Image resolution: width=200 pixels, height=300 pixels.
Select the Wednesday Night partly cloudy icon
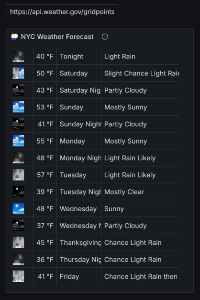coord(18,226)
